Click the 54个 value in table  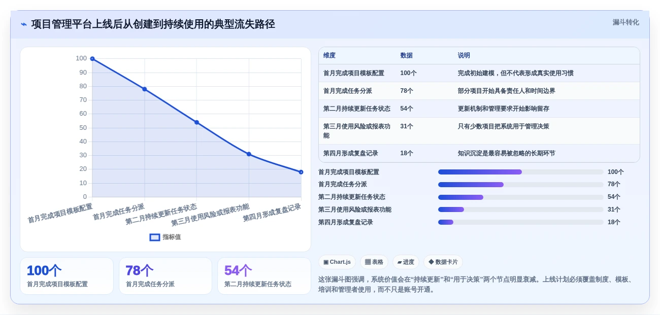[407, 109]
